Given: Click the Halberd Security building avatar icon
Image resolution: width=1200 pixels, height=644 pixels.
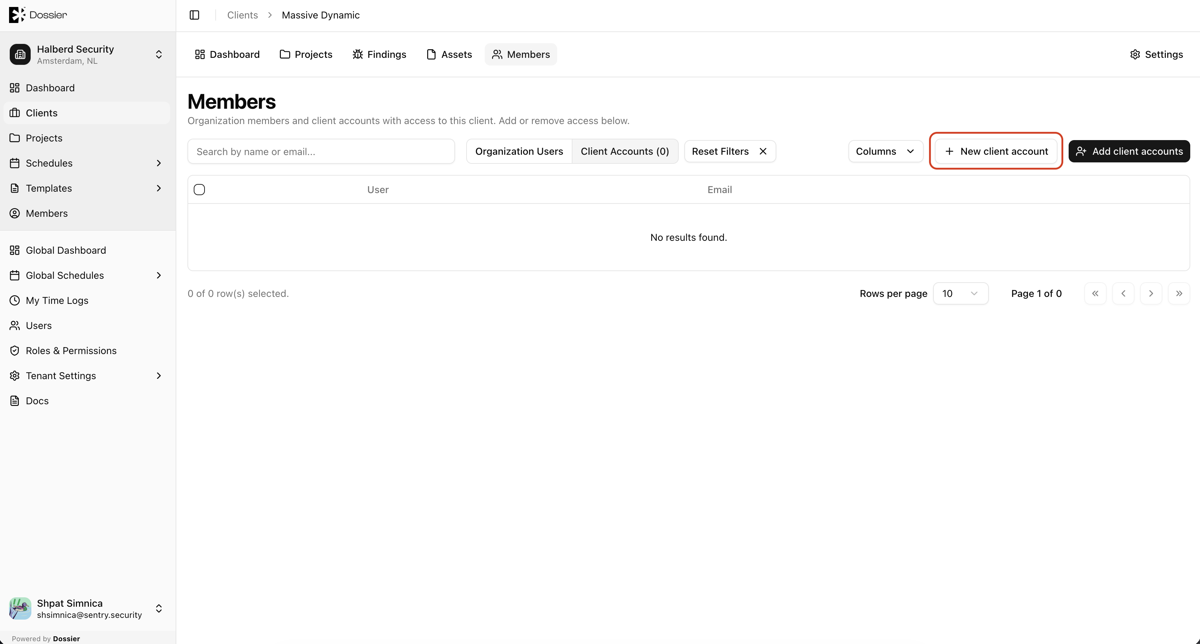Looking at the screenshot, I should pyautogui.click(x=20, y=54).
